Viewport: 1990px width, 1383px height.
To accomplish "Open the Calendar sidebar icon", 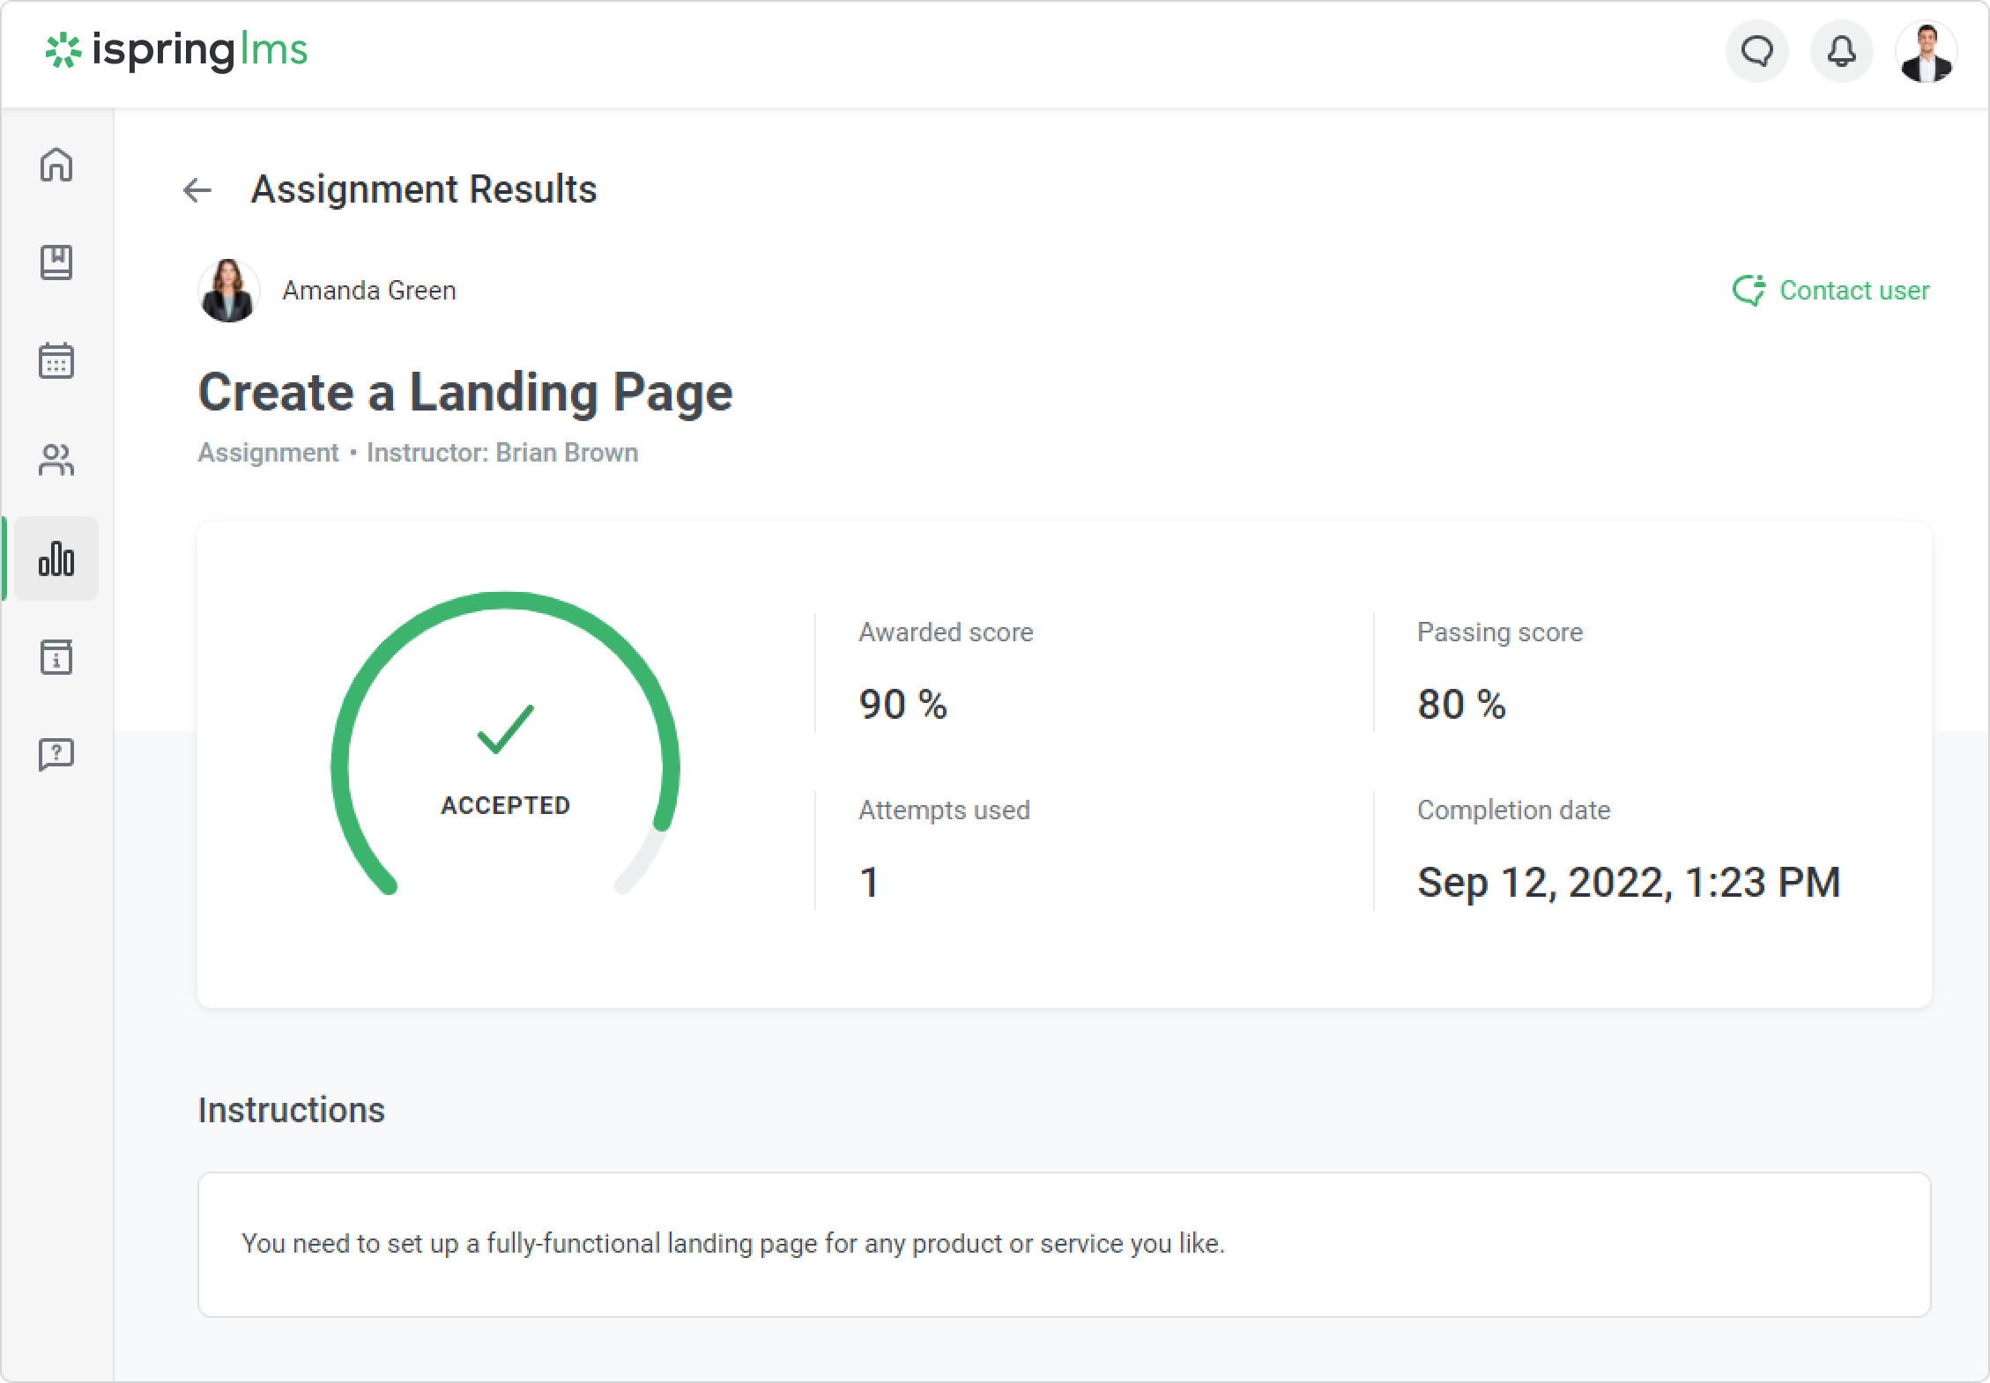I will pos(56,361).
